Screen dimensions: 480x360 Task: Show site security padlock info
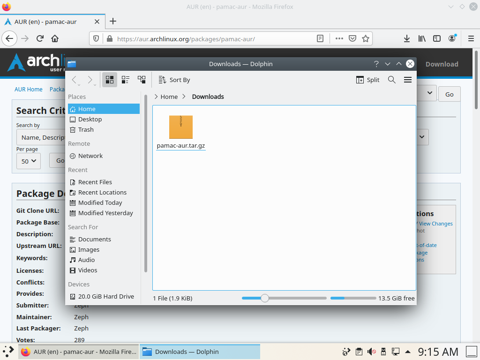point(110,39)
